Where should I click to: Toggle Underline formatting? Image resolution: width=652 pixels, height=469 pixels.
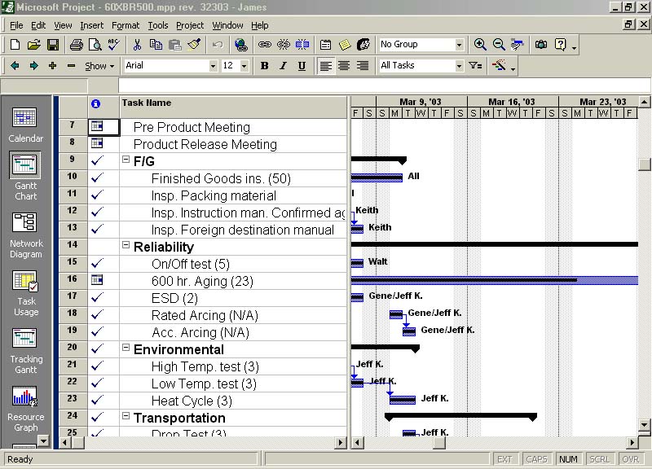[302, 66]
